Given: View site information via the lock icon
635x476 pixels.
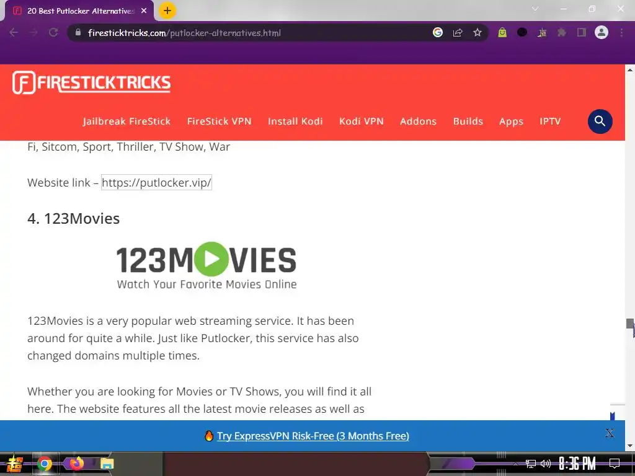Looking at the screenshot, I should [x=78, y=32].
